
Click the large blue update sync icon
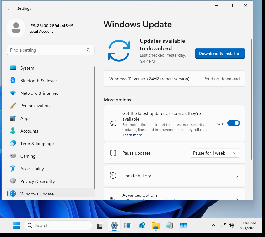pos(119,51)
